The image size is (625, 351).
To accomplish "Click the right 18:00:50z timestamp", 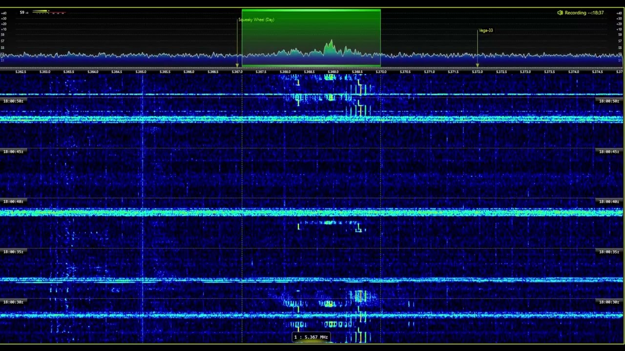I will [609, 101].
